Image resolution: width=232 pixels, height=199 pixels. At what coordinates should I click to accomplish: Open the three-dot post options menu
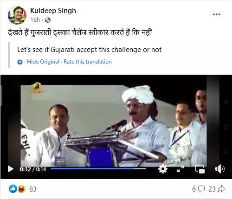point(217,14)
